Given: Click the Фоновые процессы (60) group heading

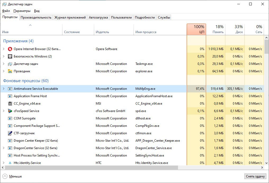Looking at the screenshot, I should (26, 81).
